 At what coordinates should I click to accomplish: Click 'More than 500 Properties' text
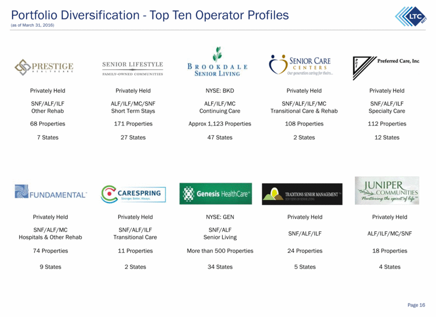[x=220, y=250]
